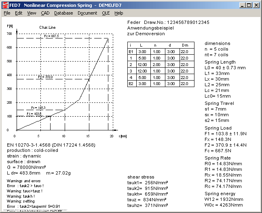
Task: Click the Fc = 667.5 chart label
Action: (52, 36)
